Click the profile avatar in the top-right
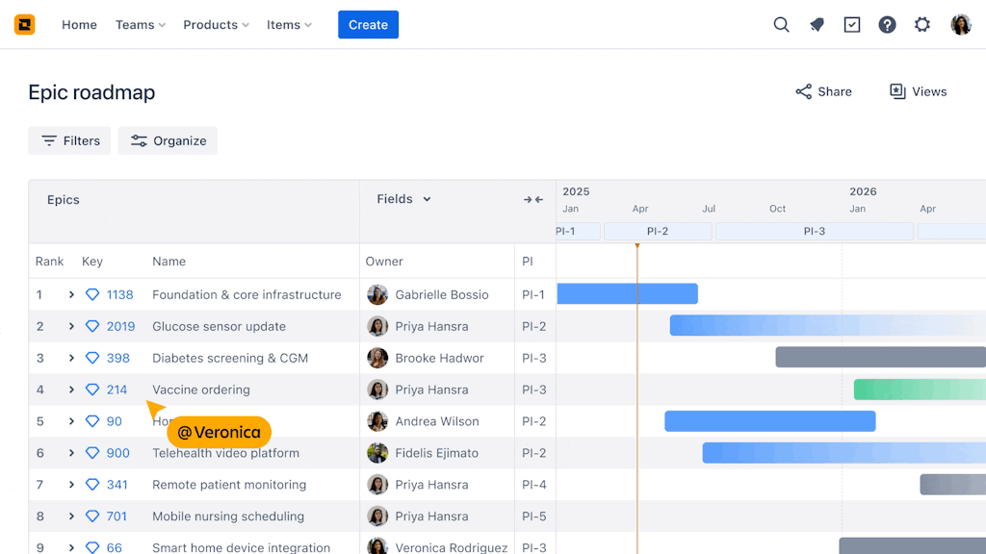 (x=960, y=24)
